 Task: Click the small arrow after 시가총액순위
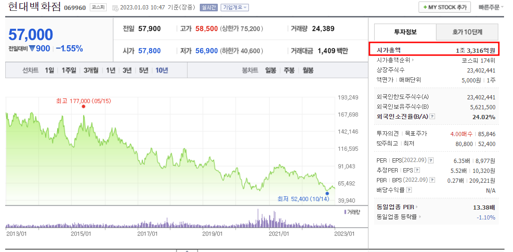(x=413, y=60)
